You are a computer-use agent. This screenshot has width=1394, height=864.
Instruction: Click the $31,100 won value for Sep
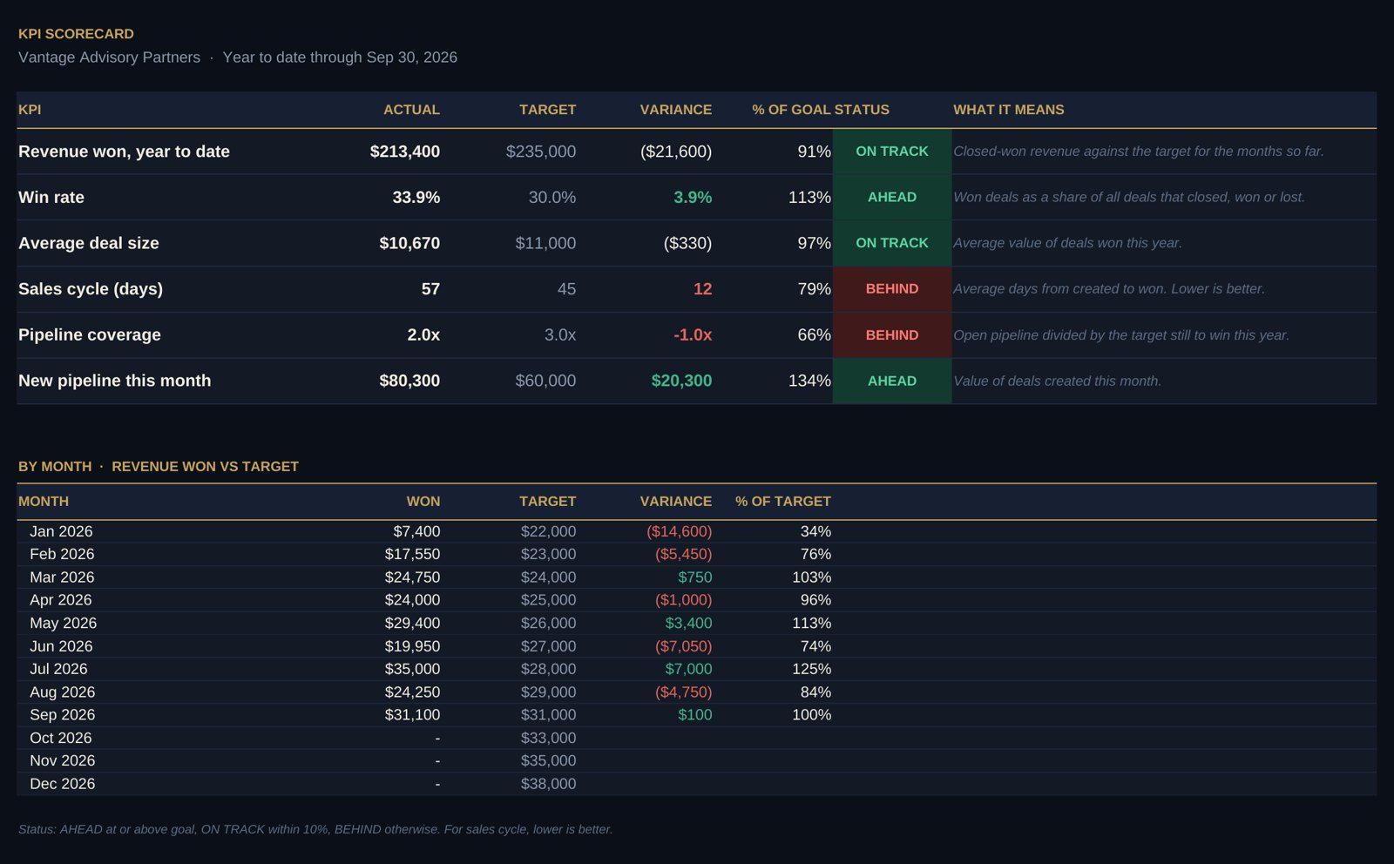pyautogui.click(x=412, y=715)
